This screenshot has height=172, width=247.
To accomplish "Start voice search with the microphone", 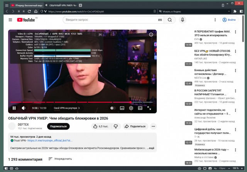I will [x=183, y=20].
